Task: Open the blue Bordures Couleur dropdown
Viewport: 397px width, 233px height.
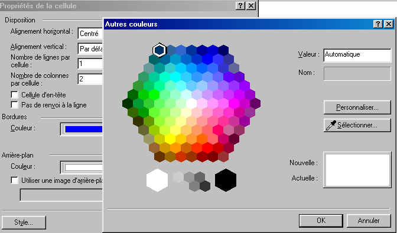Action: click(82, 129)
